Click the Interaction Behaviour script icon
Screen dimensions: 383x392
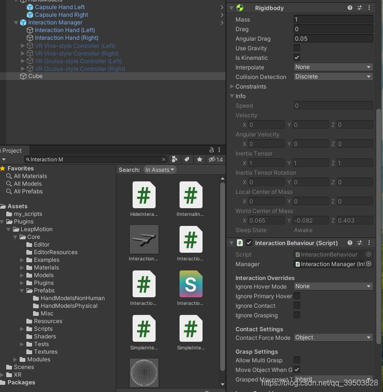click(x=240, y=243)
